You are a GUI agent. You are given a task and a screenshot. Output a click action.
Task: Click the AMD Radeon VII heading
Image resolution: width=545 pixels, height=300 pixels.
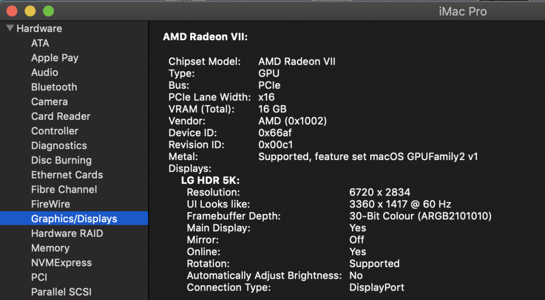click(x=205, y=37)
